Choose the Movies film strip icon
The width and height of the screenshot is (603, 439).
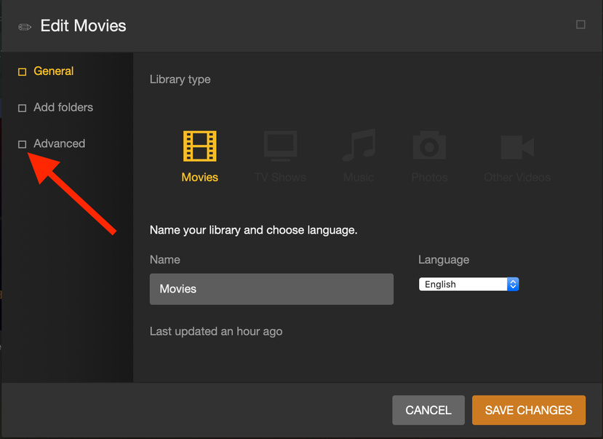point(199,146)
